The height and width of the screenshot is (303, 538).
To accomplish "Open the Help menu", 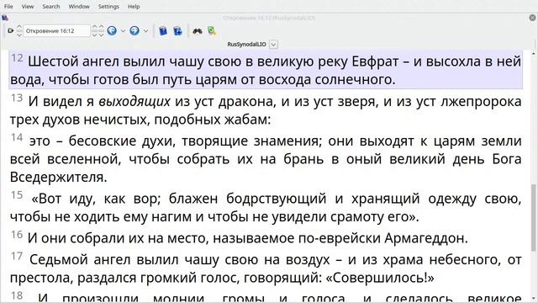I will point(134,6).
